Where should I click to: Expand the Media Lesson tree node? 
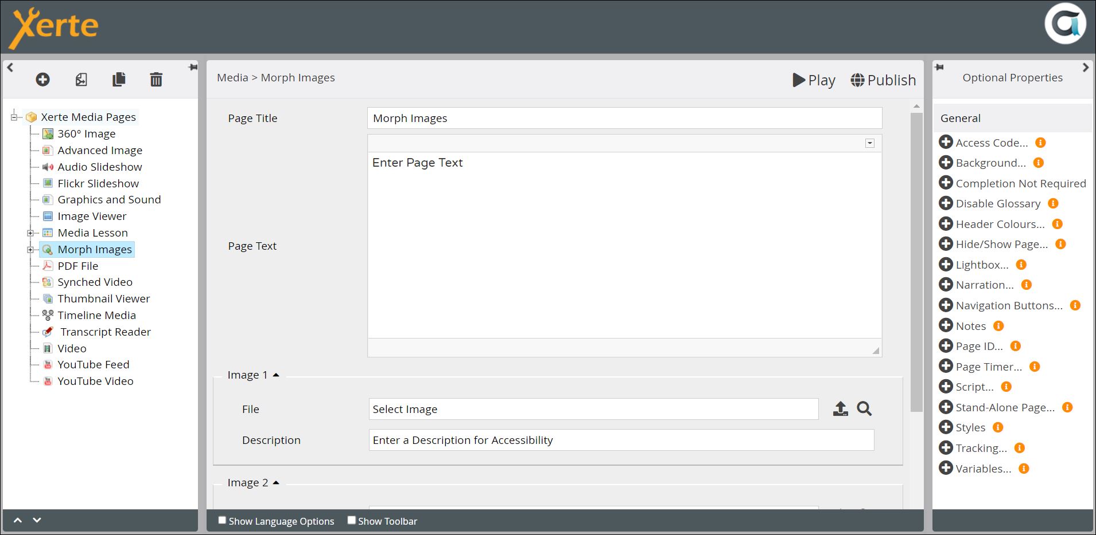(x=30, y=233)
